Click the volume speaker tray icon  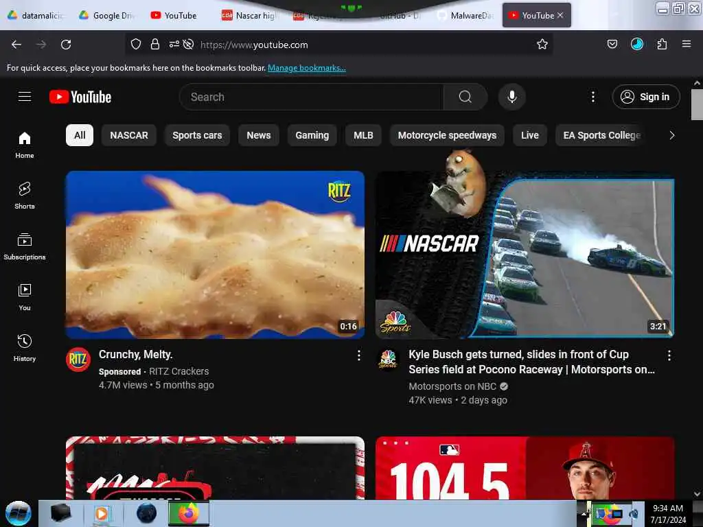tap(634, 514)
